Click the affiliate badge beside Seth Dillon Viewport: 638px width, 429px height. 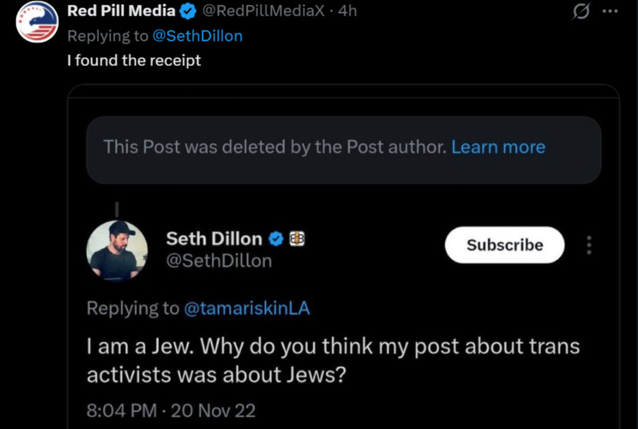pos(297,239)
